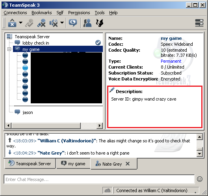208x196 pixels.
Task: Click the Enter Chat Message input field
Action: (x=99, y=179)
